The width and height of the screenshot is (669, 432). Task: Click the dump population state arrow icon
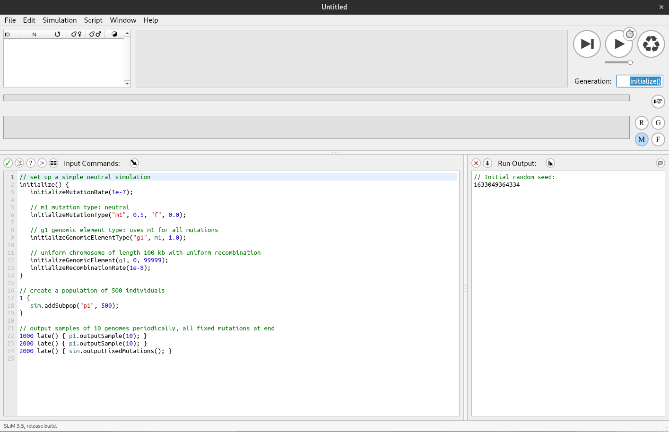pos(487,163)
